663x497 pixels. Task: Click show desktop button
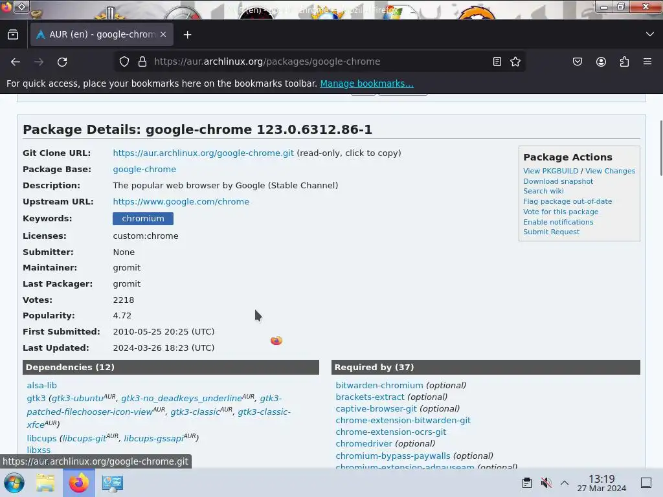point(646,483)
